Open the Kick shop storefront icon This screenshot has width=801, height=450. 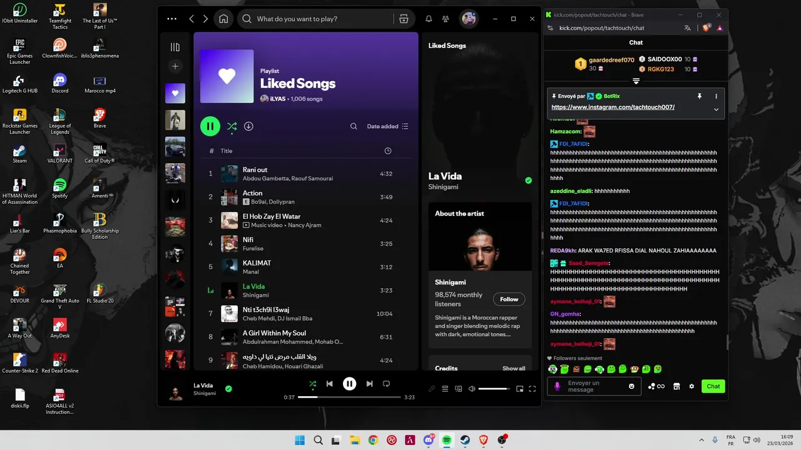click(676, 386)
